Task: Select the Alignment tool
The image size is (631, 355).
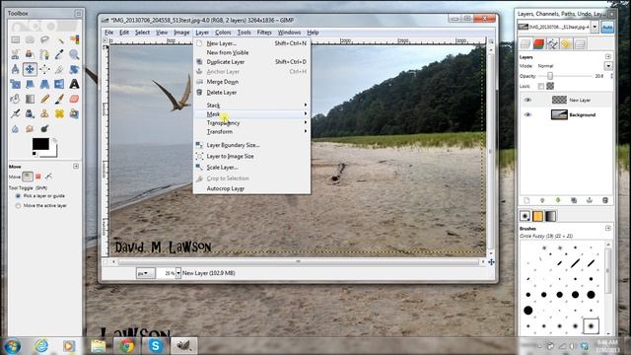Action: tap(44, 69)
